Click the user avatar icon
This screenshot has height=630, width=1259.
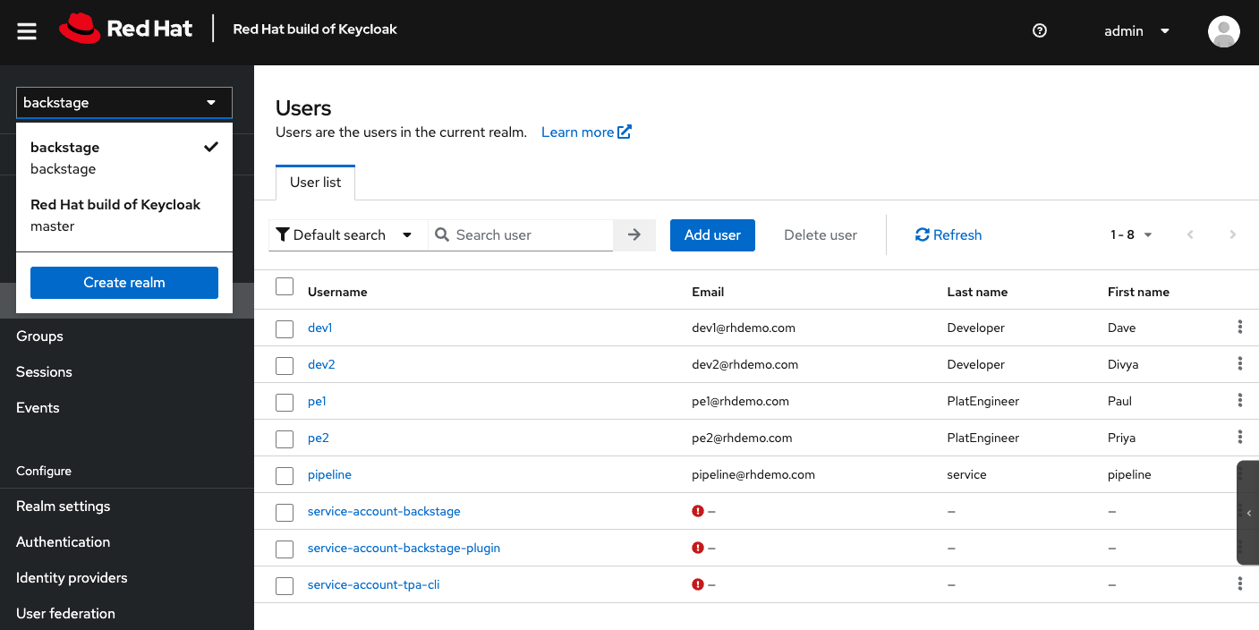[x=1223, y=31]
